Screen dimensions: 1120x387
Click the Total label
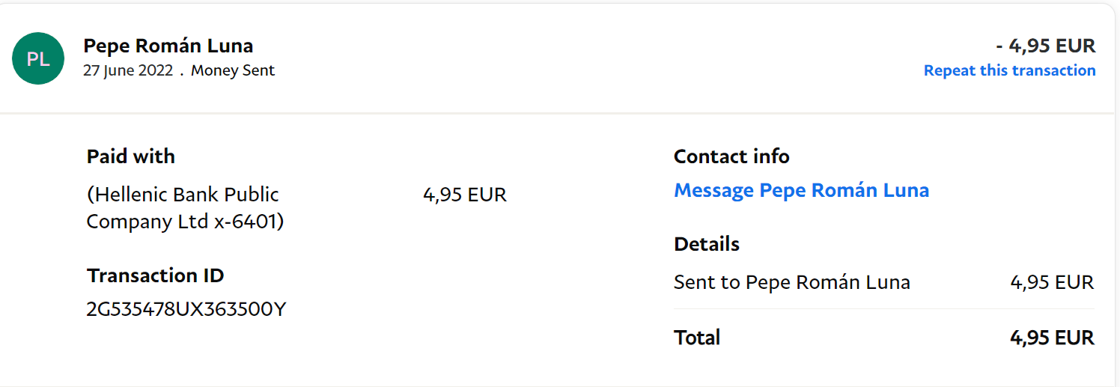(696, 338)
